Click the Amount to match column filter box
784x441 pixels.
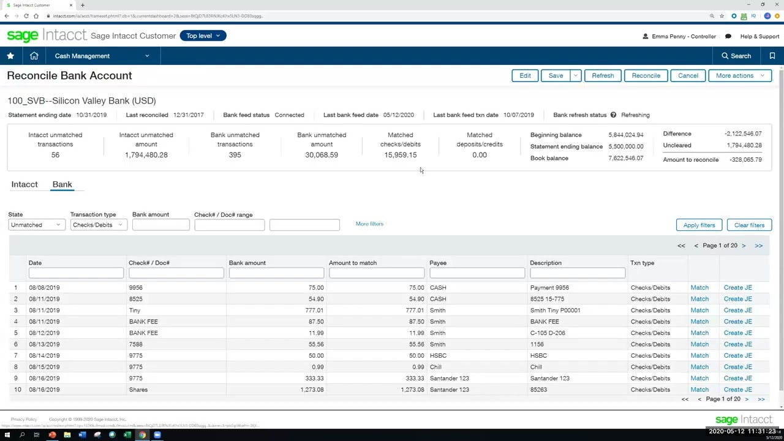click(x=377, y=273)
